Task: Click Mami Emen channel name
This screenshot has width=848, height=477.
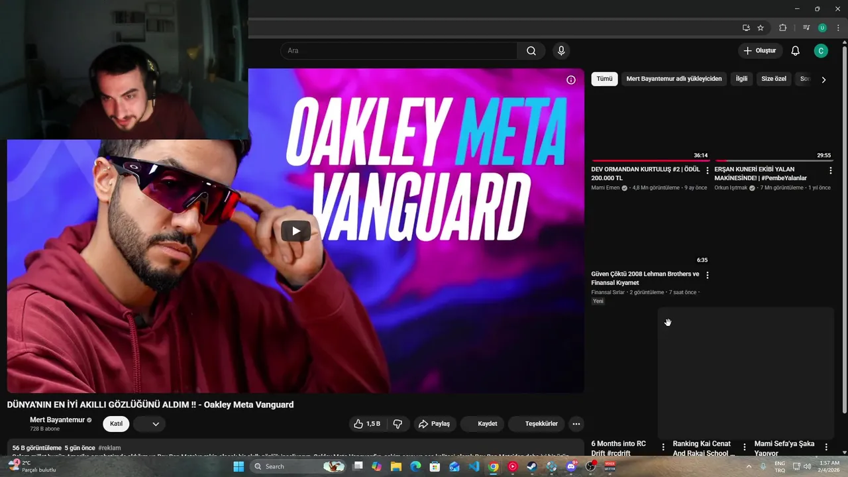Action: 606,188
